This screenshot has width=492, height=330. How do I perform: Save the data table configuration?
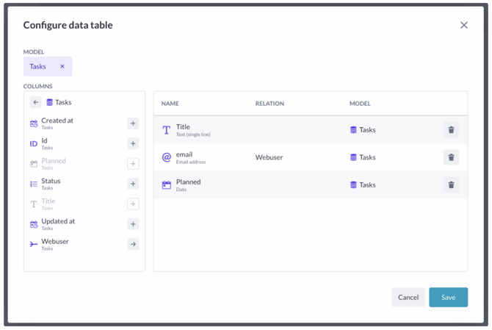[448, 297]
